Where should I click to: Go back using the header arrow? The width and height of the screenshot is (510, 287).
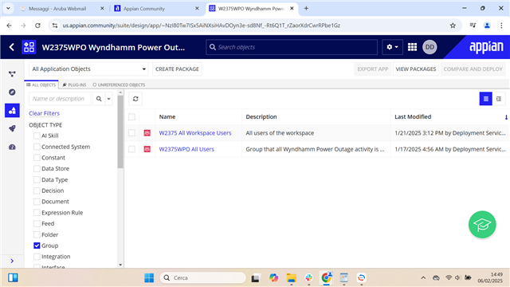point(12,47)
